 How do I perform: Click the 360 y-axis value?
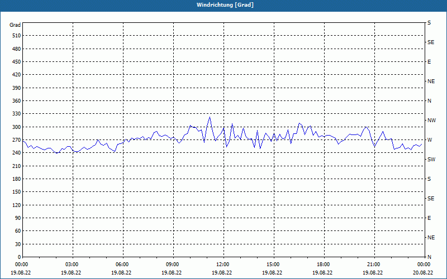17,101
